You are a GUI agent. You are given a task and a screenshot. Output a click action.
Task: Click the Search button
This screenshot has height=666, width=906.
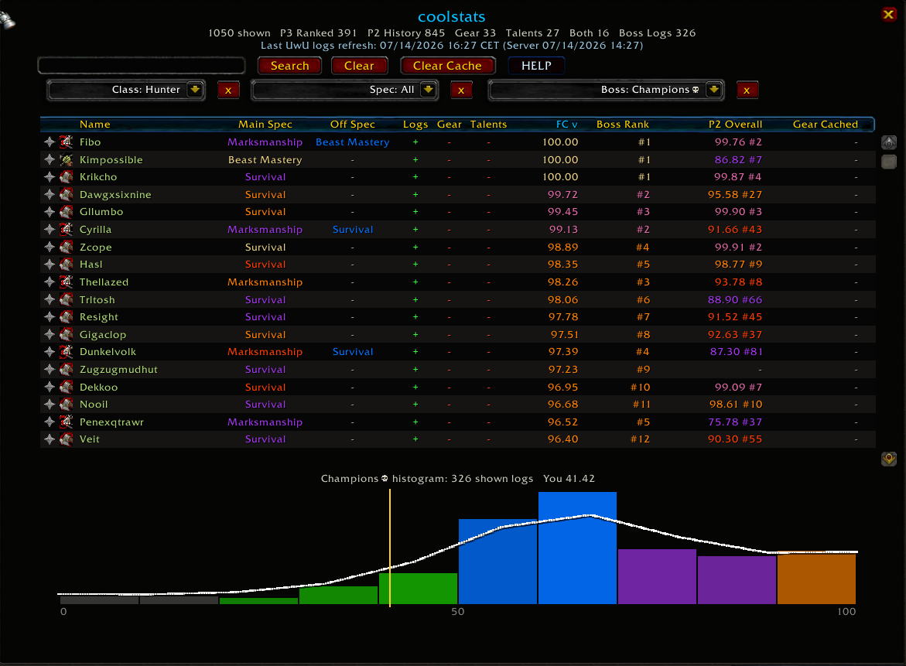coord(289,66)
